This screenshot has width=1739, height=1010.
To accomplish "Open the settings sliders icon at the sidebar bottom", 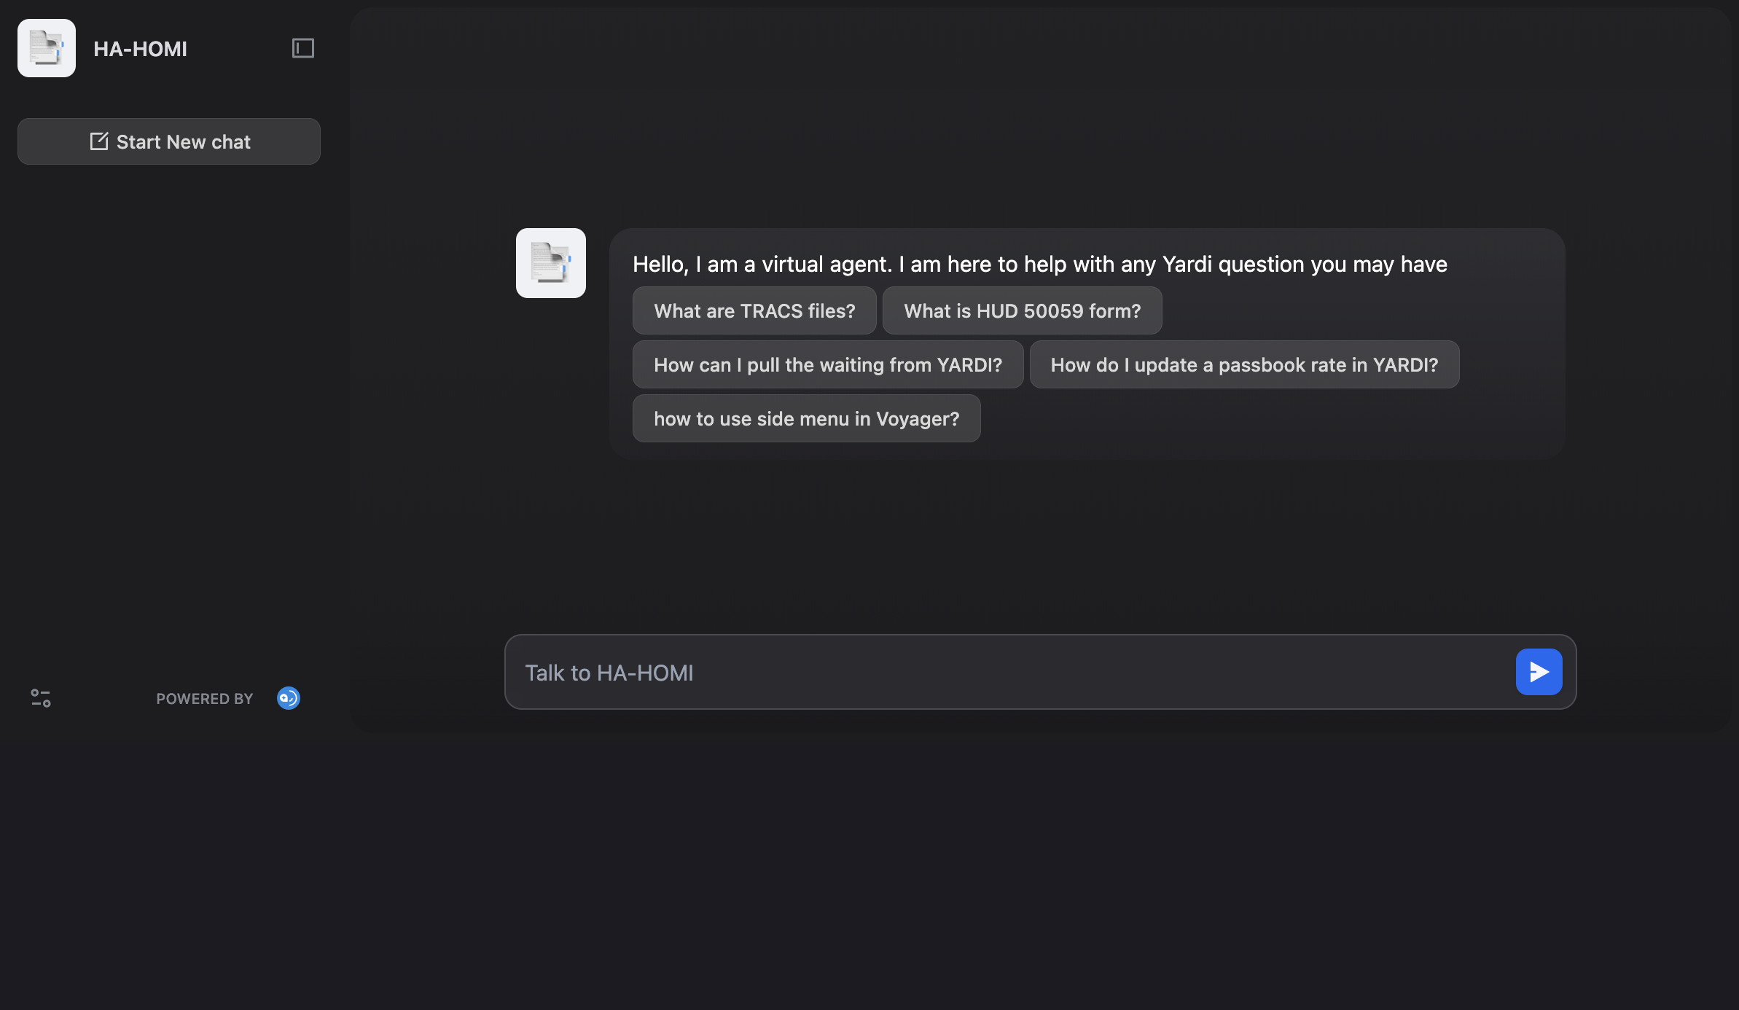I will point(41,698).
